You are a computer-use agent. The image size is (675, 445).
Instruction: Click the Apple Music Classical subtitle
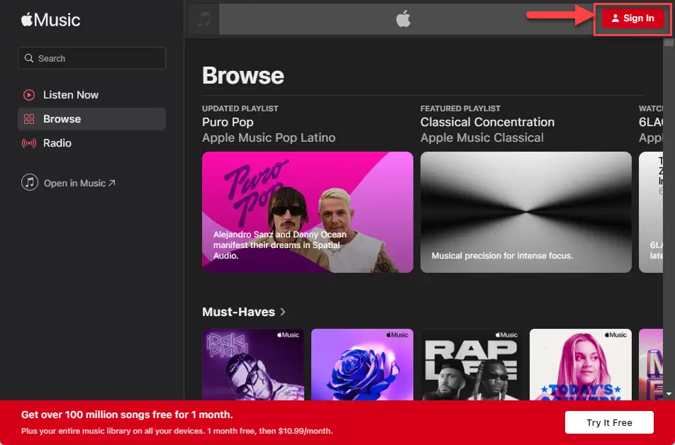point(481,137)
